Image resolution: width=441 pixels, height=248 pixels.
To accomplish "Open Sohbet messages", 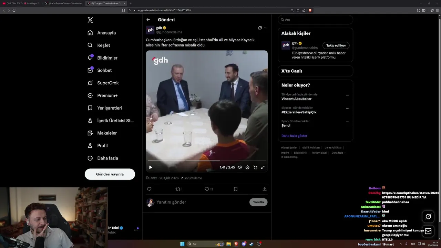I will (x=100, y=70).
